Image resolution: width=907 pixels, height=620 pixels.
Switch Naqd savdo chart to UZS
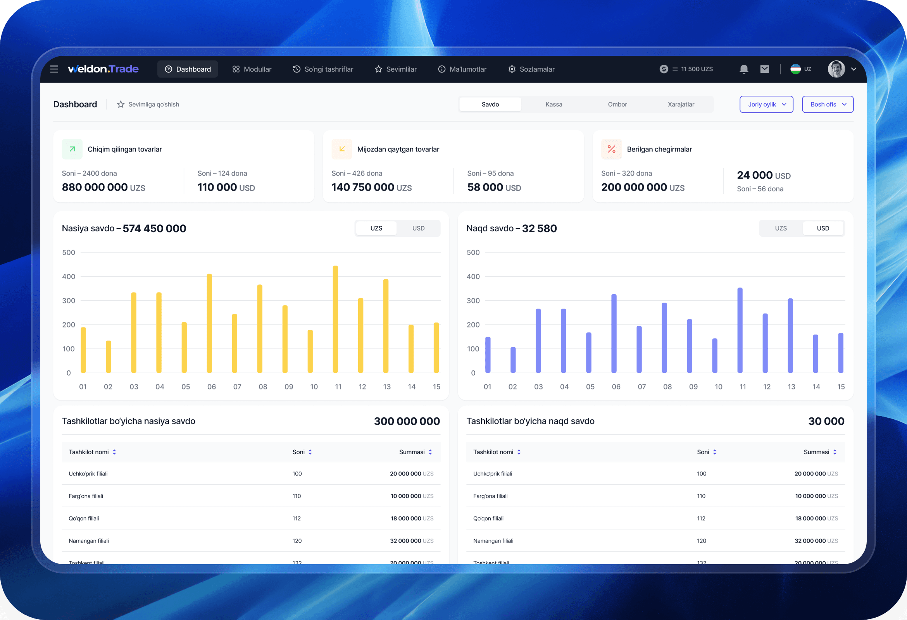coord(781,228)
